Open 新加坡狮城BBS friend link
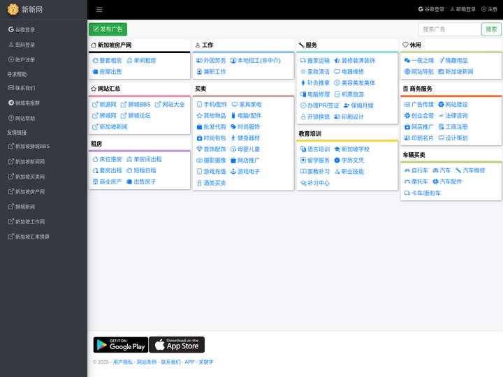The image size is (503, 377). pos(29,146)
